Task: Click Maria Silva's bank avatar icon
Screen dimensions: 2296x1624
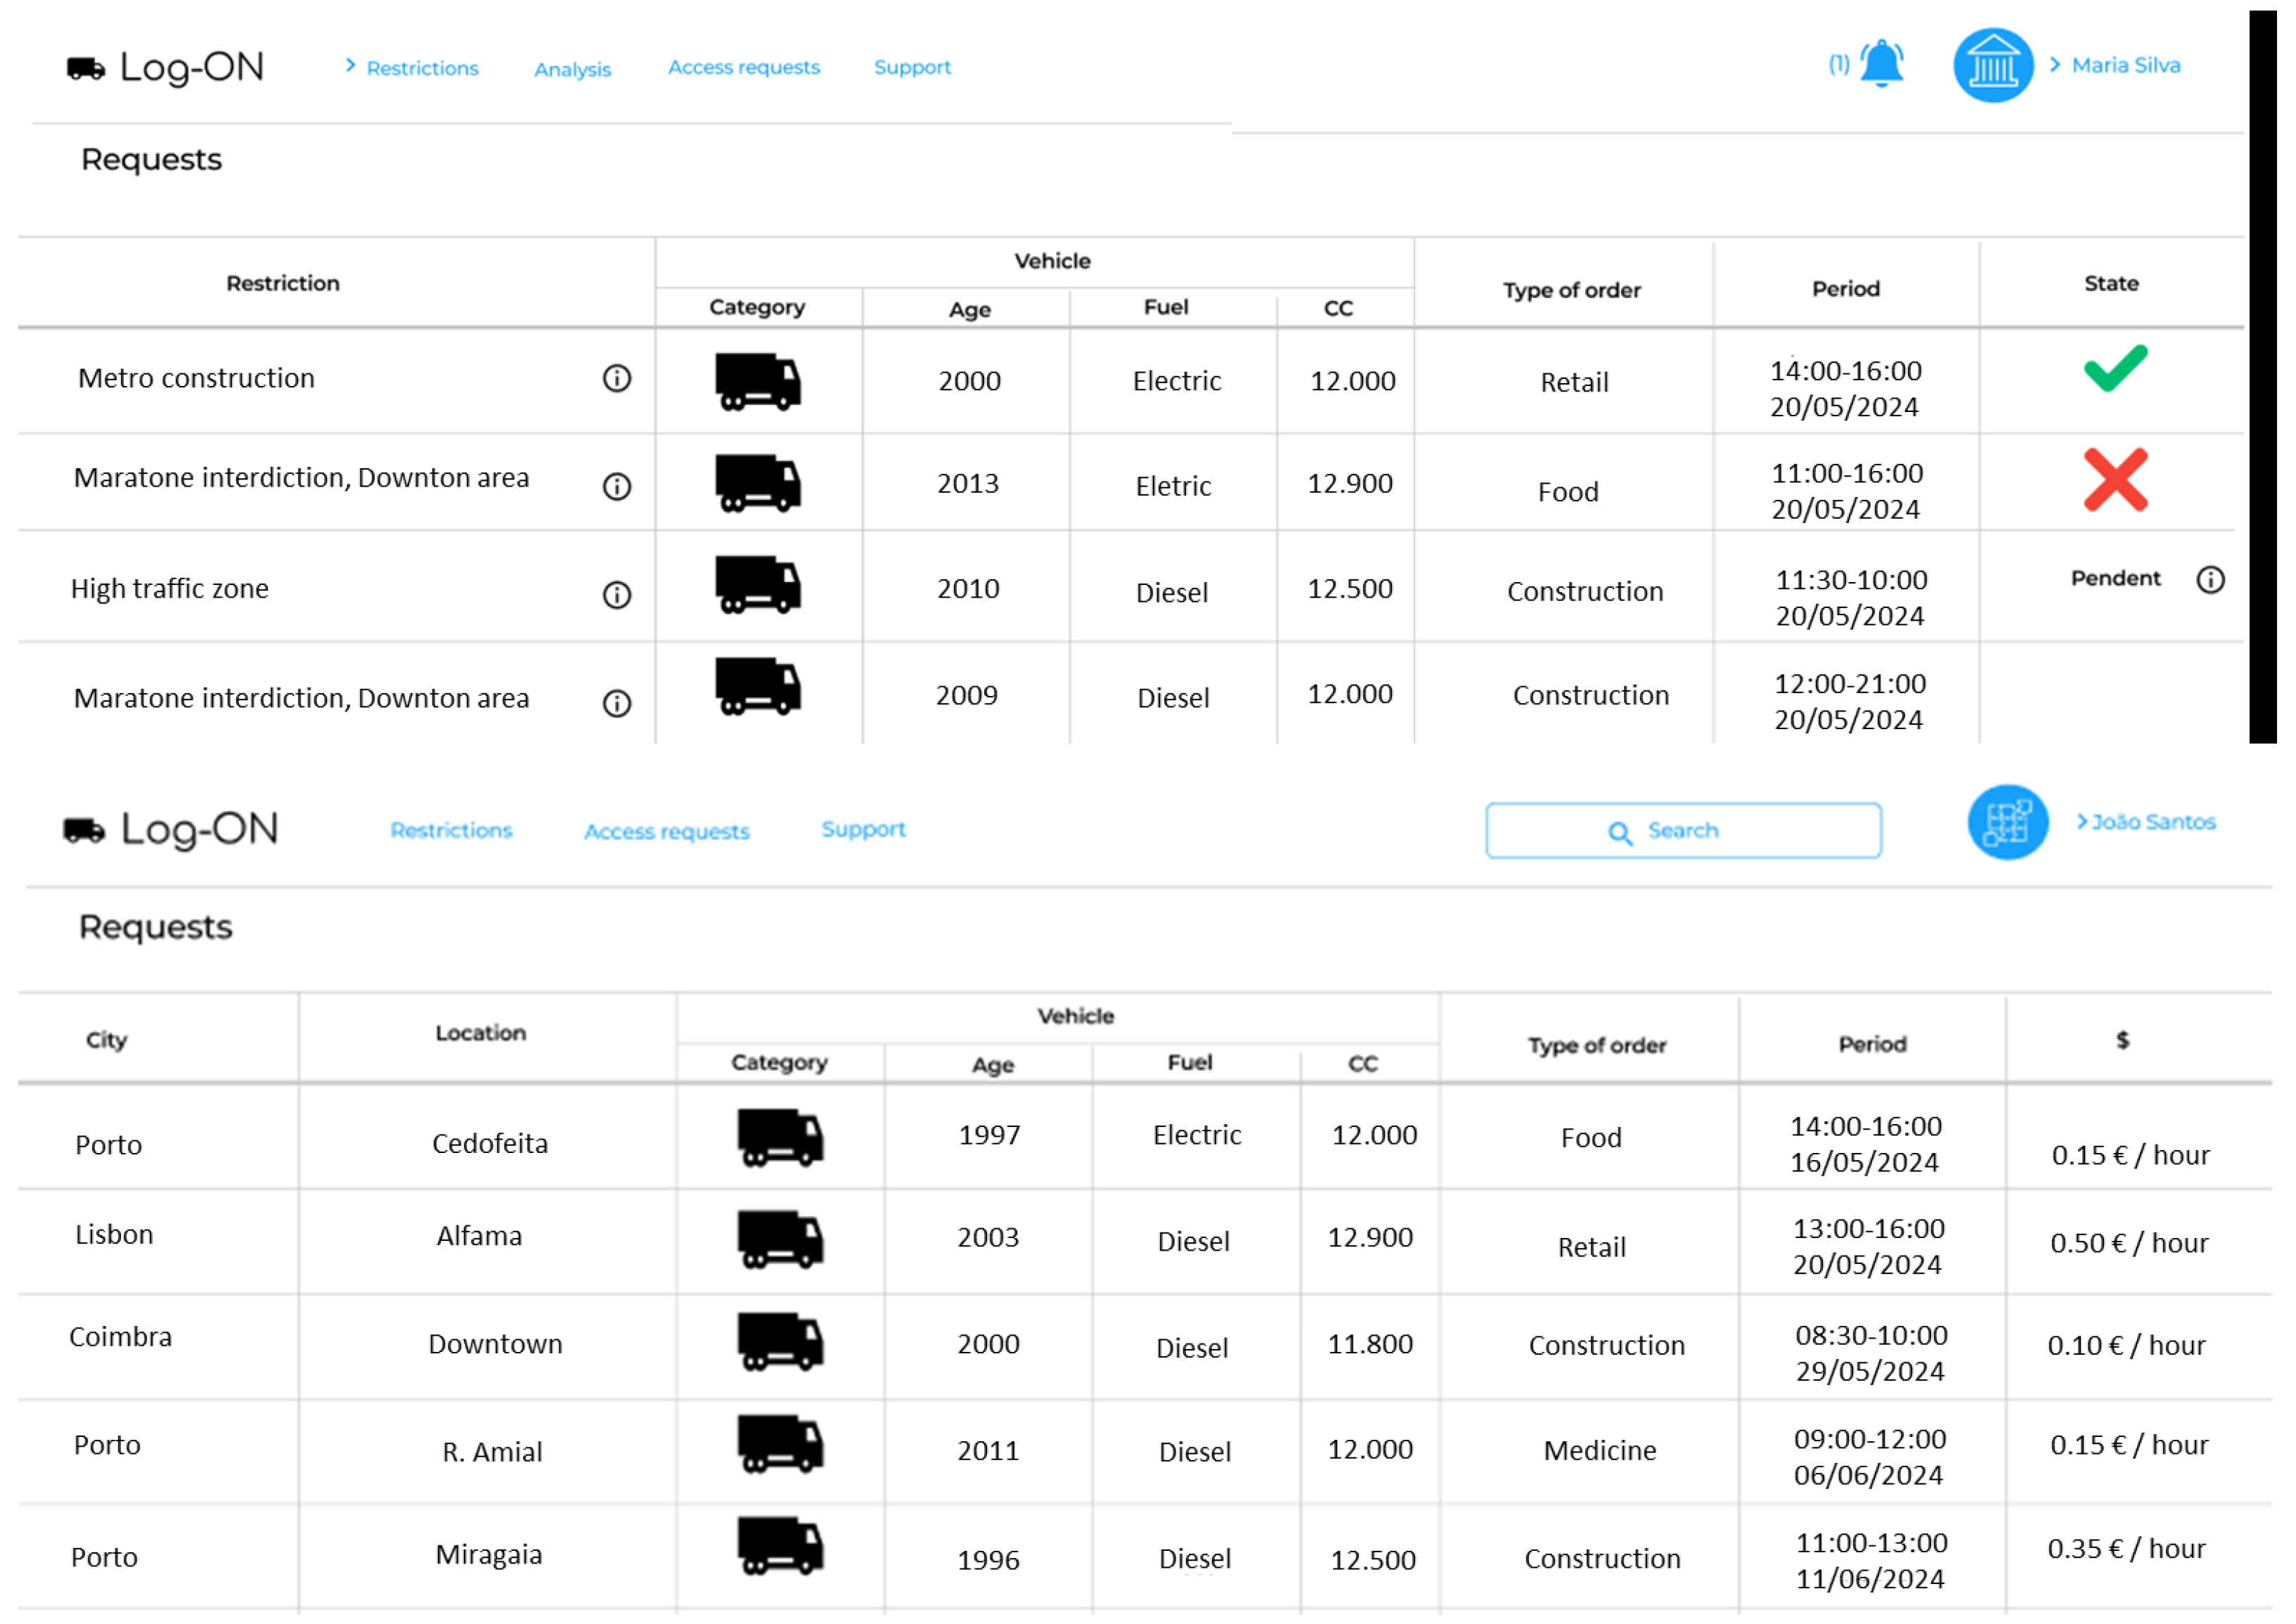Action: (x=1993, y=66)
